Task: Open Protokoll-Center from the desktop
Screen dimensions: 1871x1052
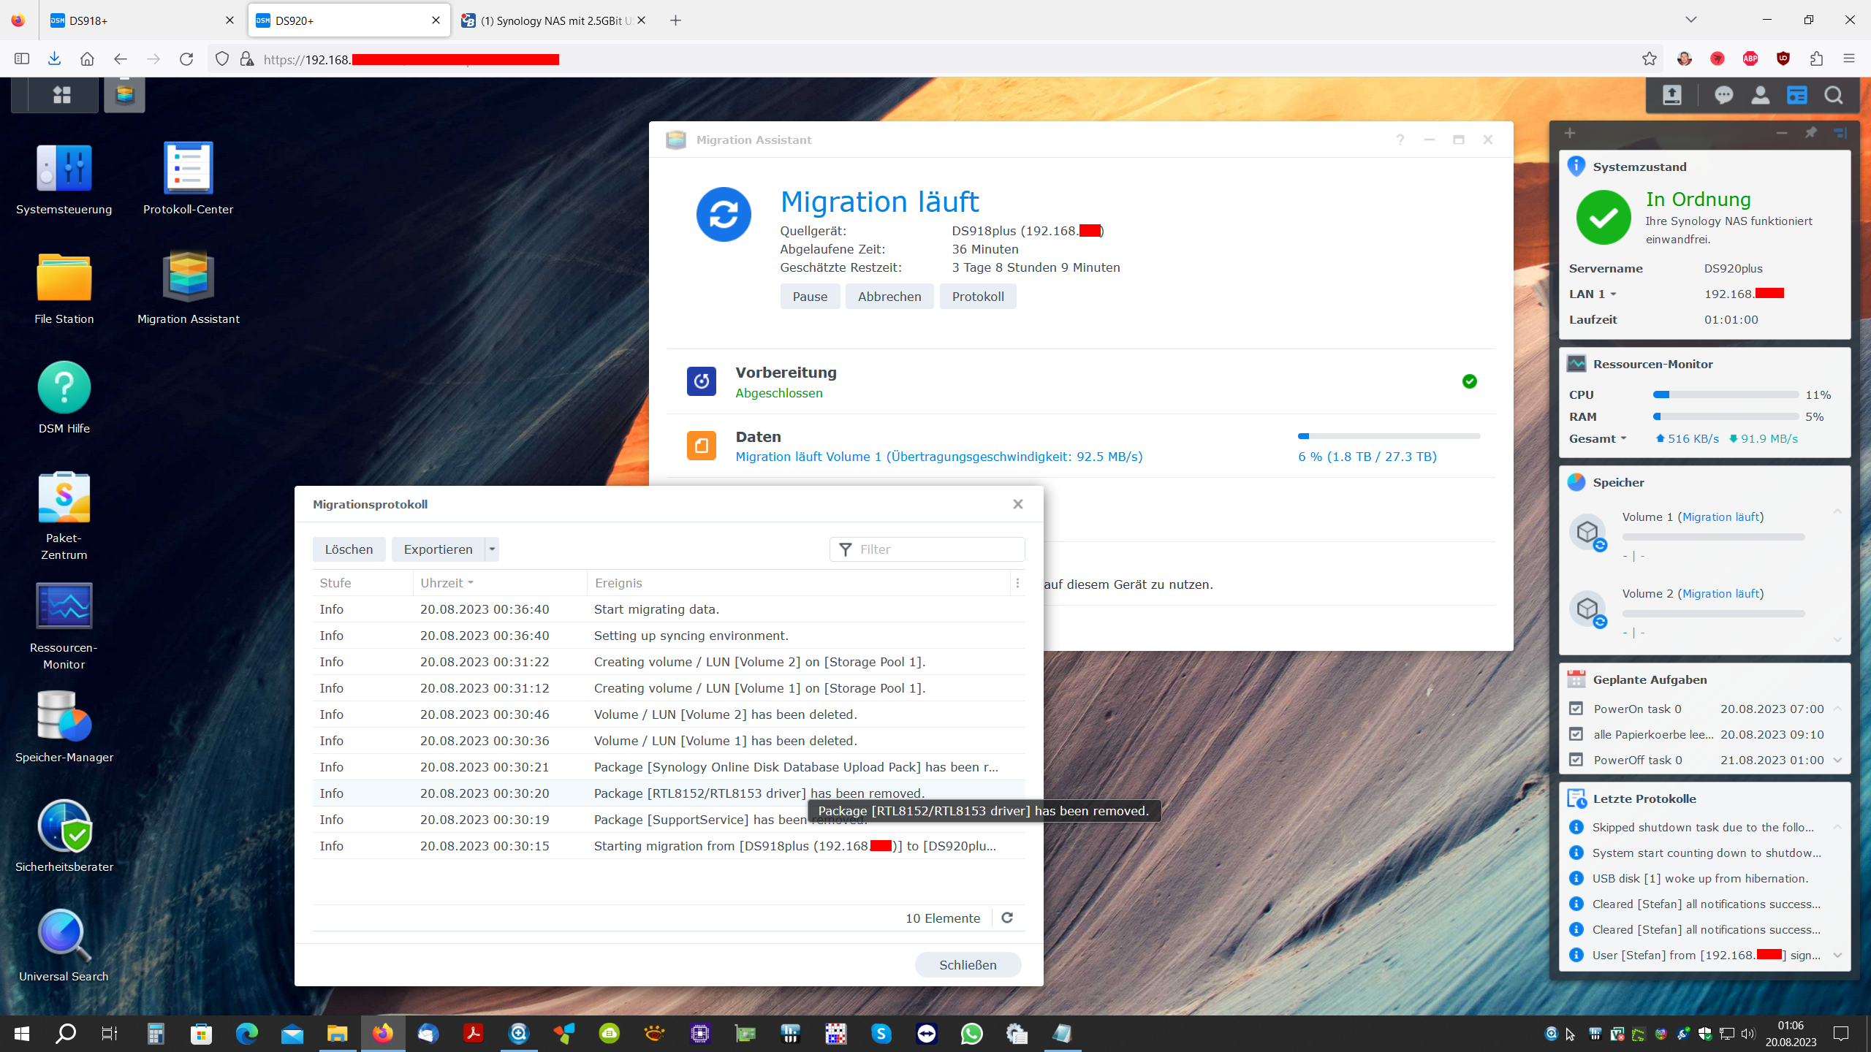Action: point(188,169)
